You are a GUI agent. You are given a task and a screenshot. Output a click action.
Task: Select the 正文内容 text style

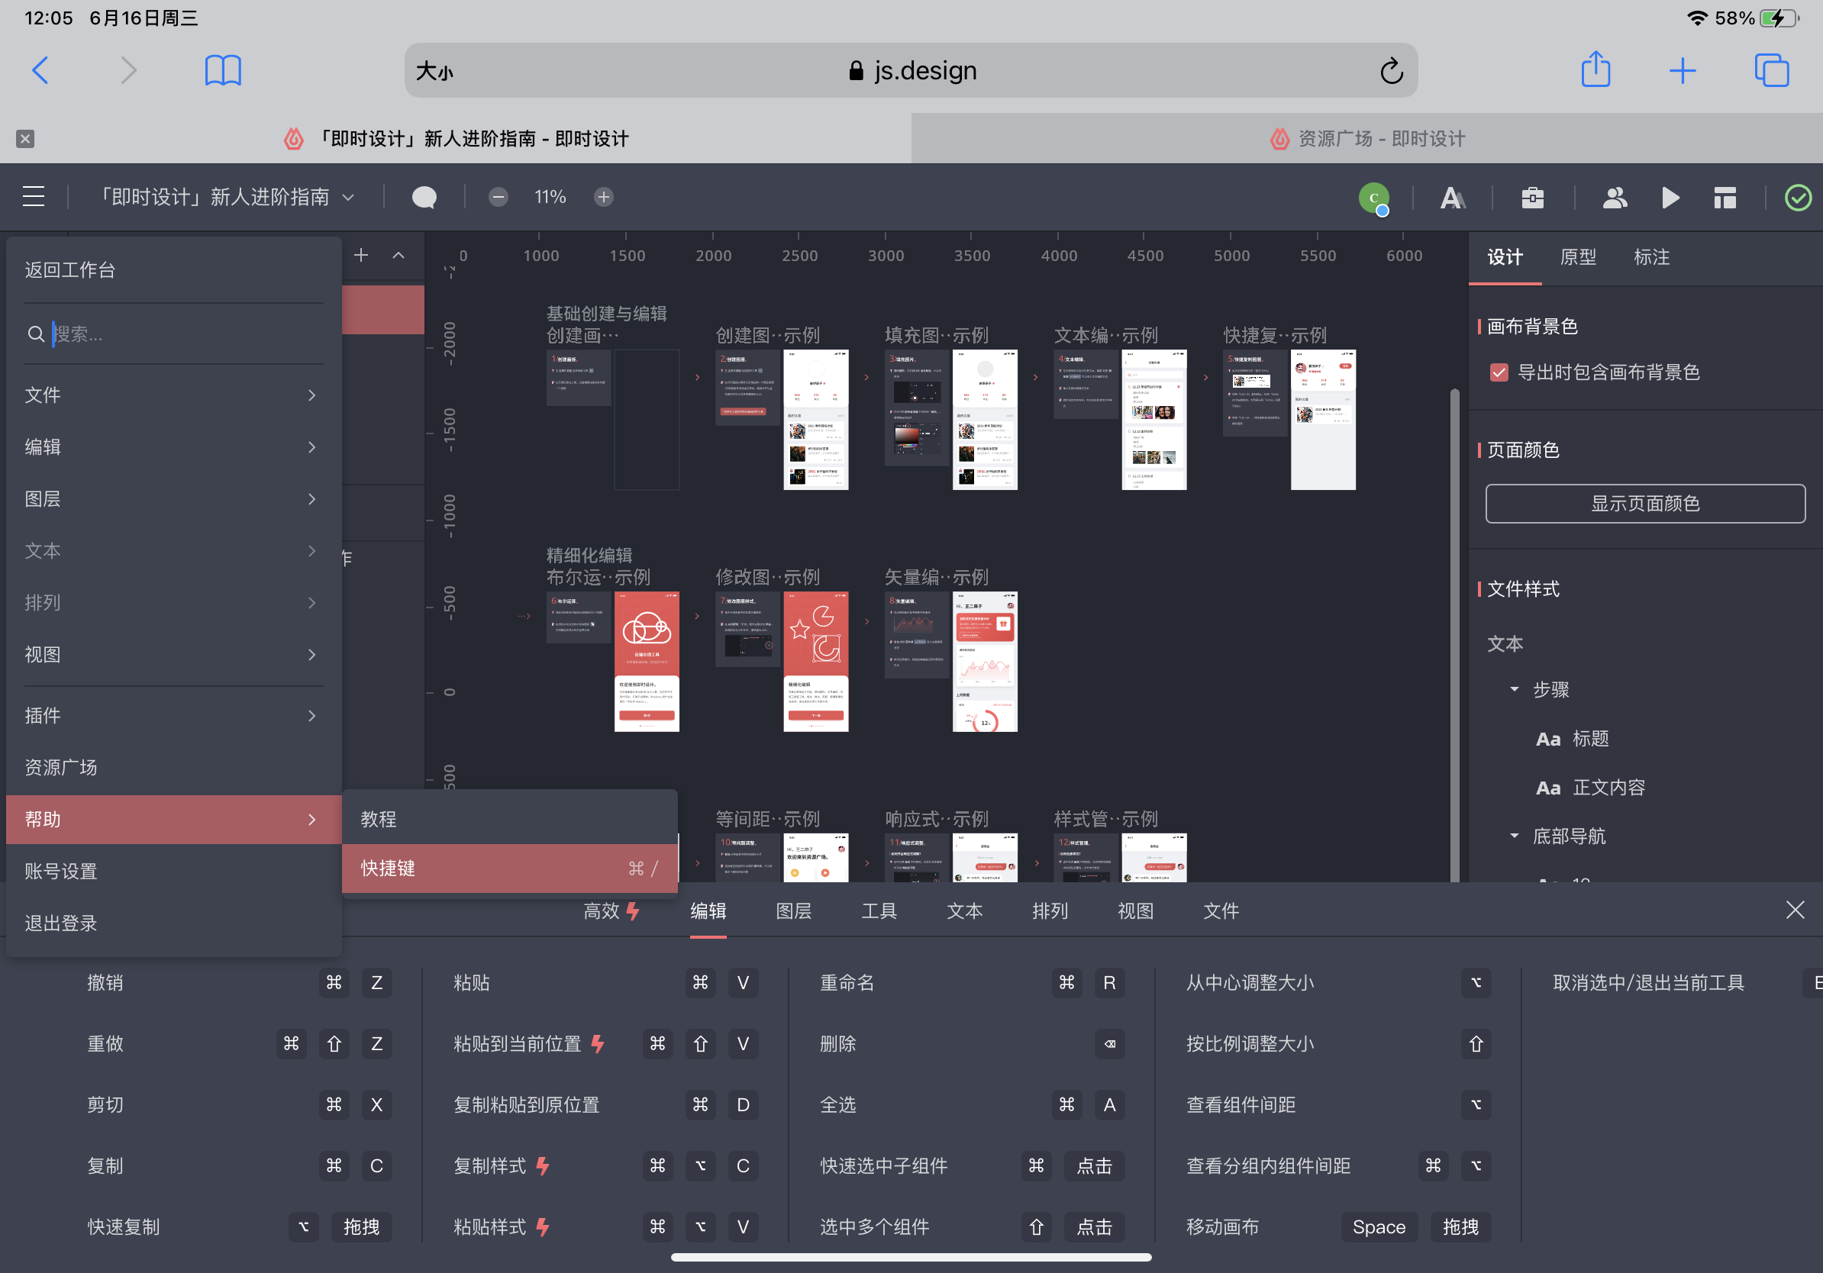[1589, 788]
